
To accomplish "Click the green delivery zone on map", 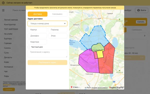I will 97,47.
